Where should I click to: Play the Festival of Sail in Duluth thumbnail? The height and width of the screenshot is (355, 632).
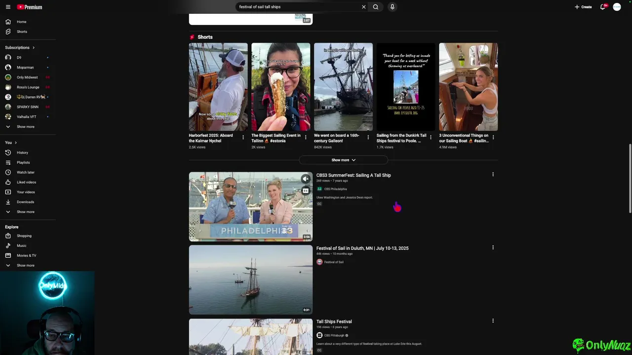(251, 280)
